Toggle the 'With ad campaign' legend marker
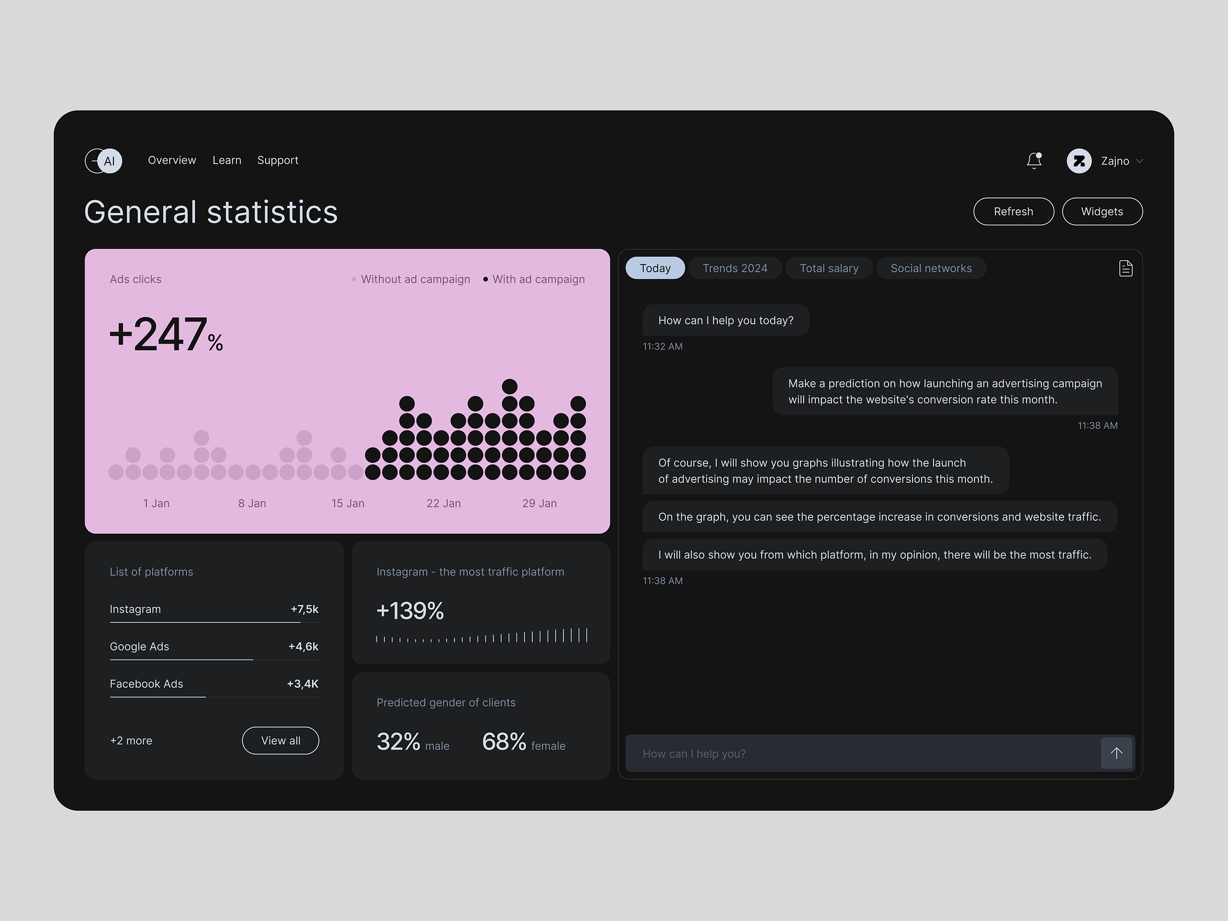1228x921 pixels. coord(485,279)
